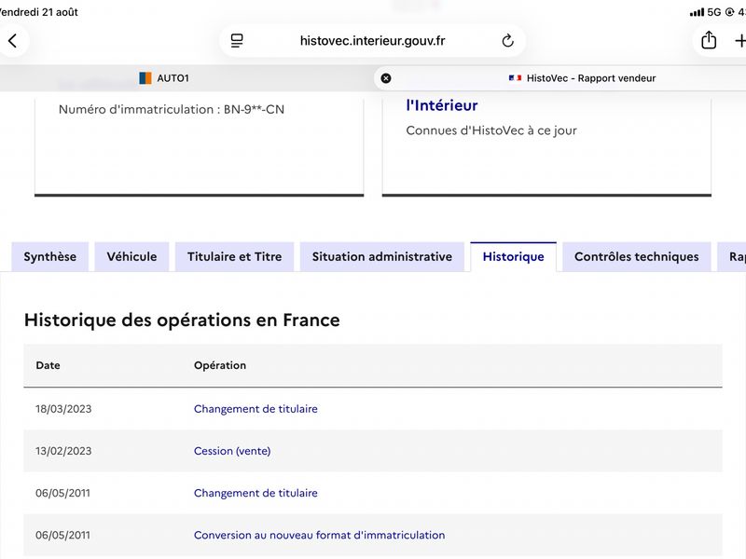Viewport: 746px width, 559px height.
Task: Focus the histovec.interieur.gouv.fr address bar
Action: coord(372,41)
